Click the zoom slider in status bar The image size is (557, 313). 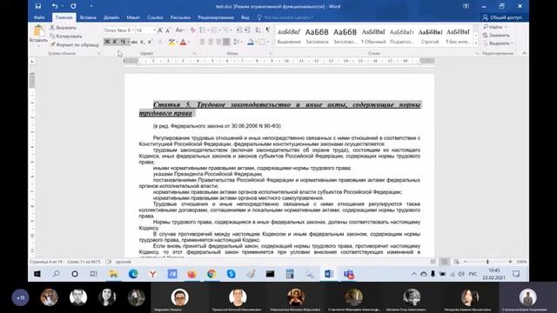[487, 262]
